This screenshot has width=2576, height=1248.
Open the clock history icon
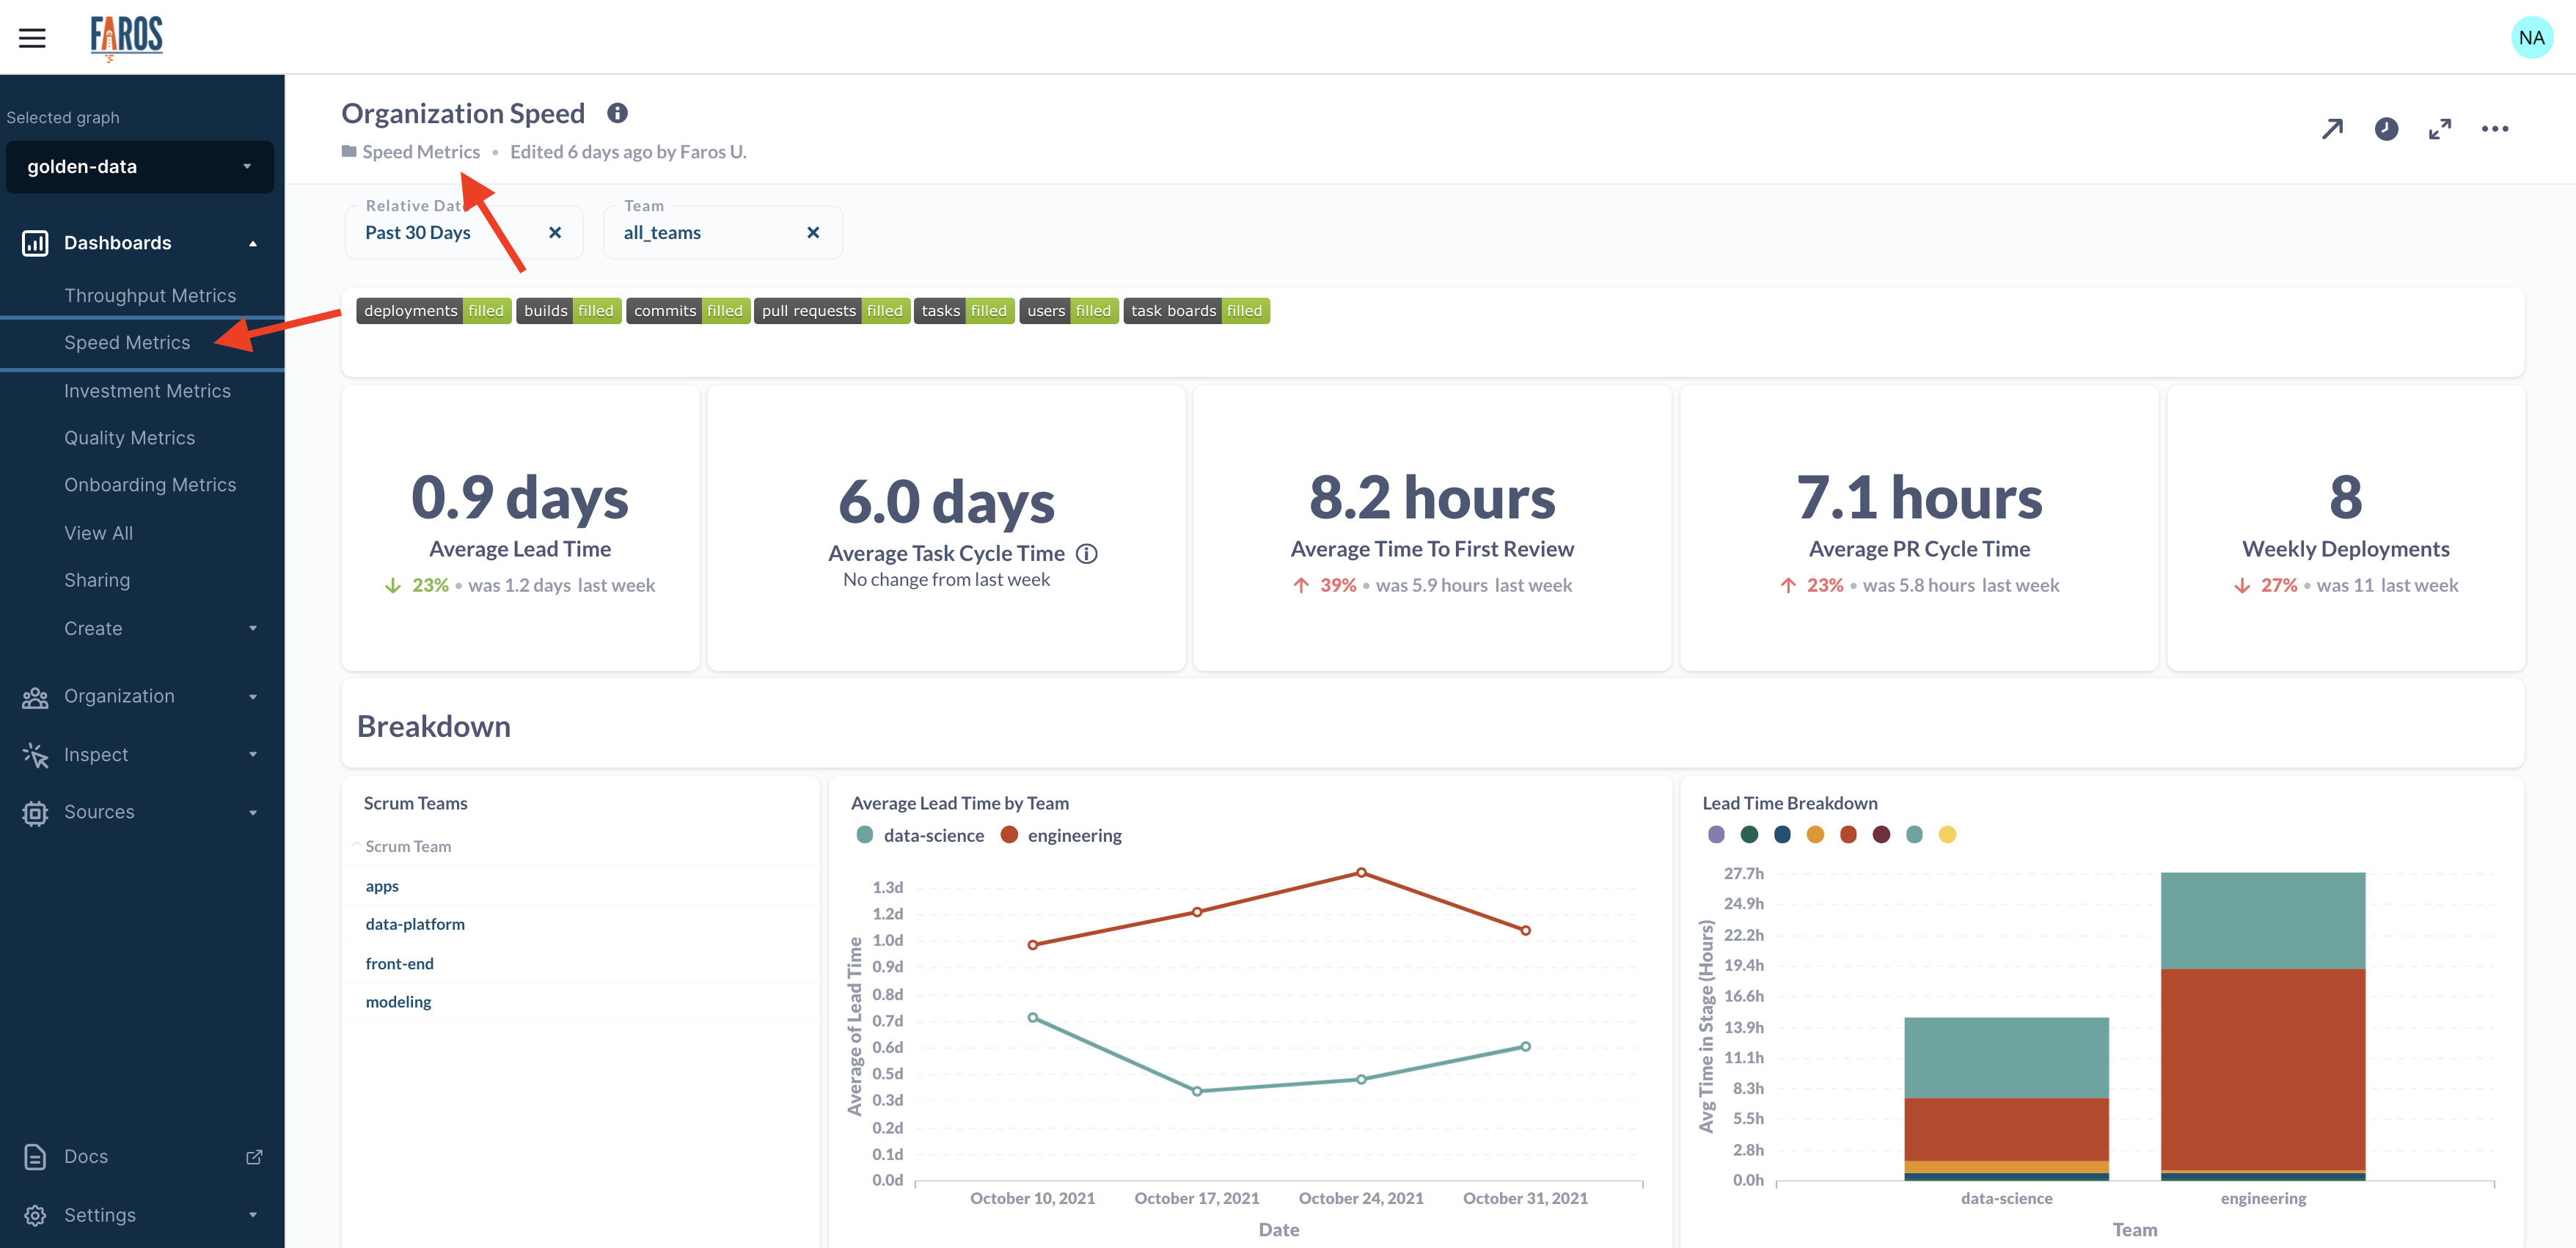click(2385, 129)
